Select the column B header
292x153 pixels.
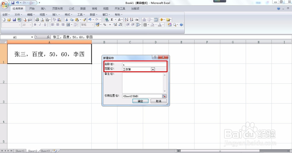(x=104, y=42)
